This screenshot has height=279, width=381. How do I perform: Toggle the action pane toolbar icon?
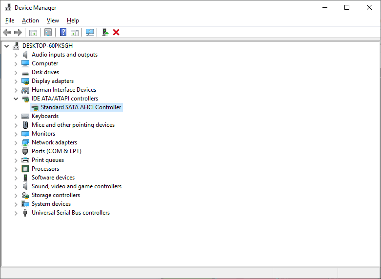[x=75, y=32]
